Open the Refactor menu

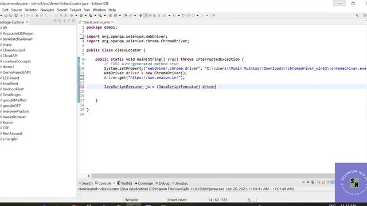coord(31,10)
